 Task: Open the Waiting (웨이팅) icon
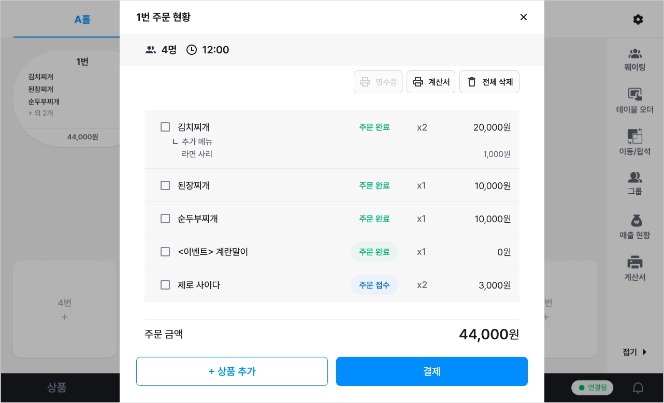pos(635,54)
